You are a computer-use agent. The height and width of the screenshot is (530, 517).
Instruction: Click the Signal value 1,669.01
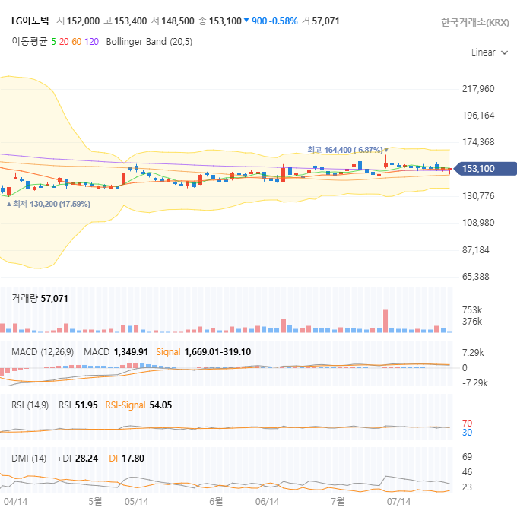tap(201, 352)
